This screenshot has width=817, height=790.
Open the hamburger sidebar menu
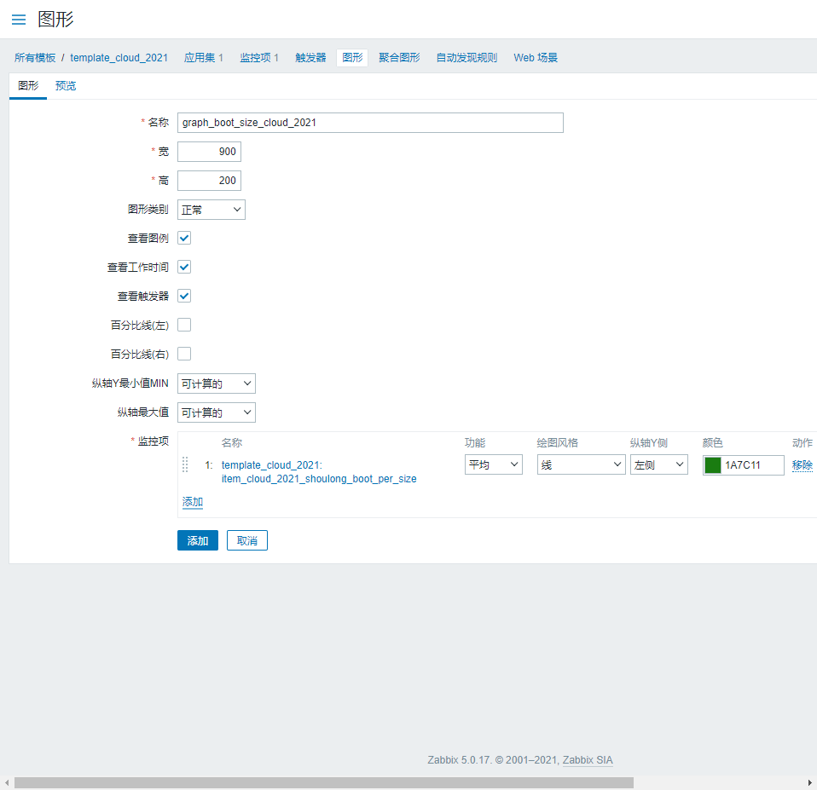point(18,20)
